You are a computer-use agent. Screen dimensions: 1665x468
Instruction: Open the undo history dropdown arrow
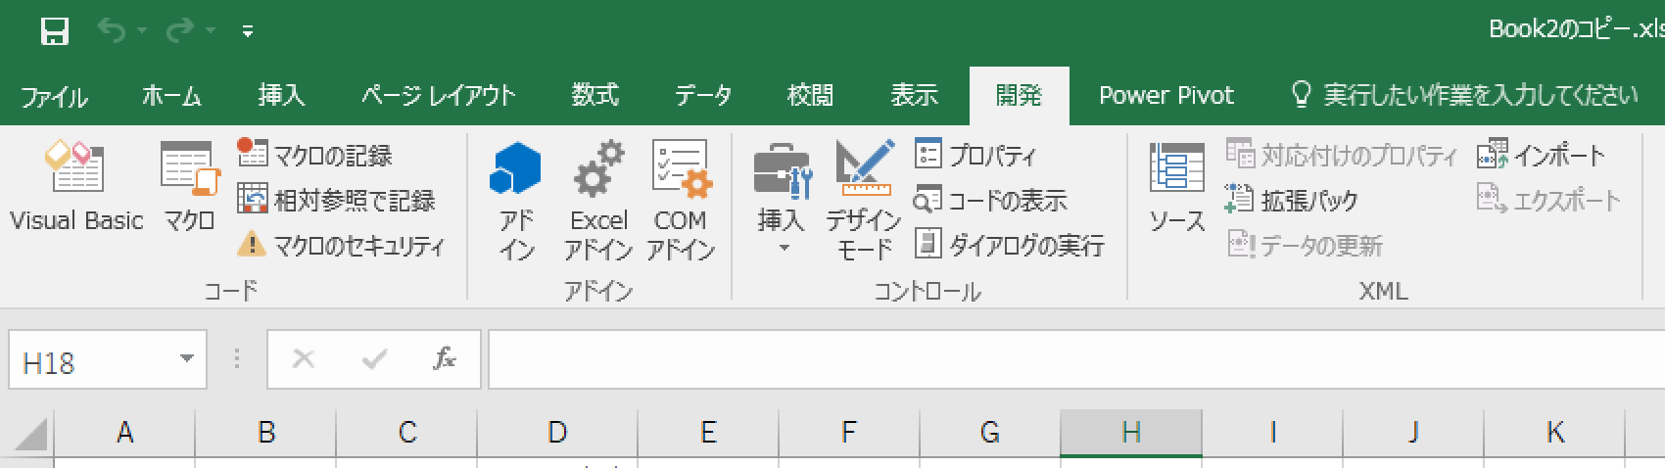click(142, 32)
